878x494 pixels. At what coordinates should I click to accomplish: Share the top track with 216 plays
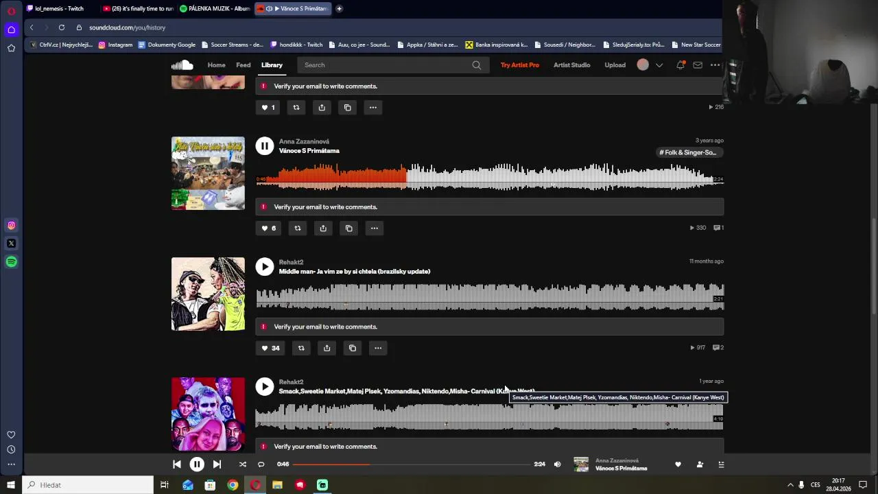(x=322, y=107)
